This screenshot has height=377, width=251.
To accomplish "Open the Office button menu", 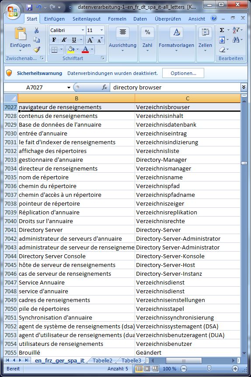I will point(13,11).
